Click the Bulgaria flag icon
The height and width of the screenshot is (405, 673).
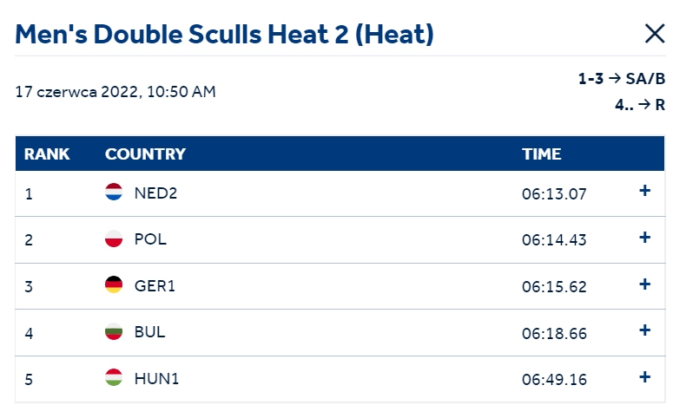click(x=114, y=331)
